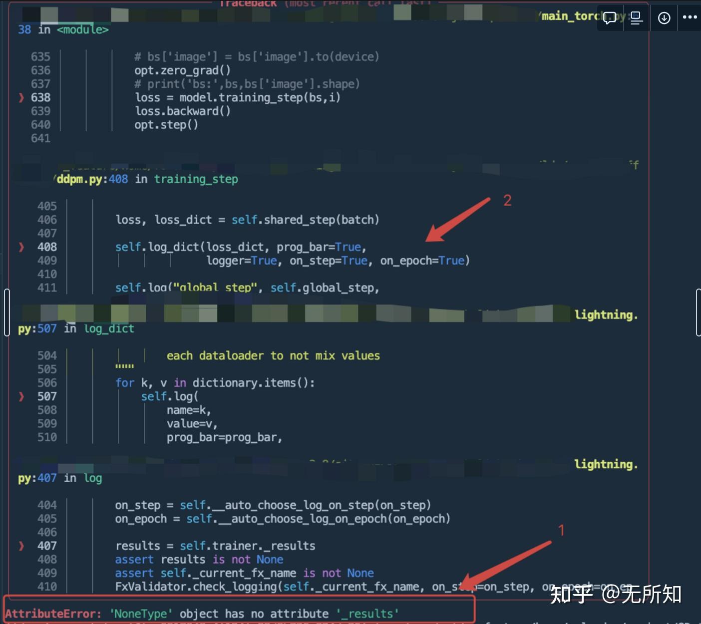Click 'assert self._current_fx_name is not None' line
Screen dimensions: 701x624
[x=245, y=573]
